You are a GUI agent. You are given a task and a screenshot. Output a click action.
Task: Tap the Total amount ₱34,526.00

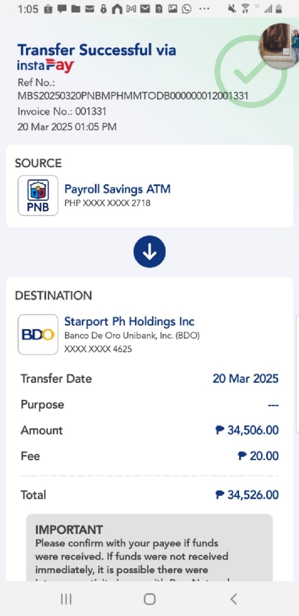point(247,495)
